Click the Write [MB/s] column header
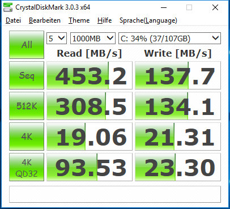Image resolution: width=230 pixels, height=209 pixels. [178, 53]
